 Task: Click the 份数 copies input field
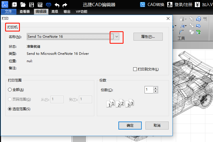(149, 90)
